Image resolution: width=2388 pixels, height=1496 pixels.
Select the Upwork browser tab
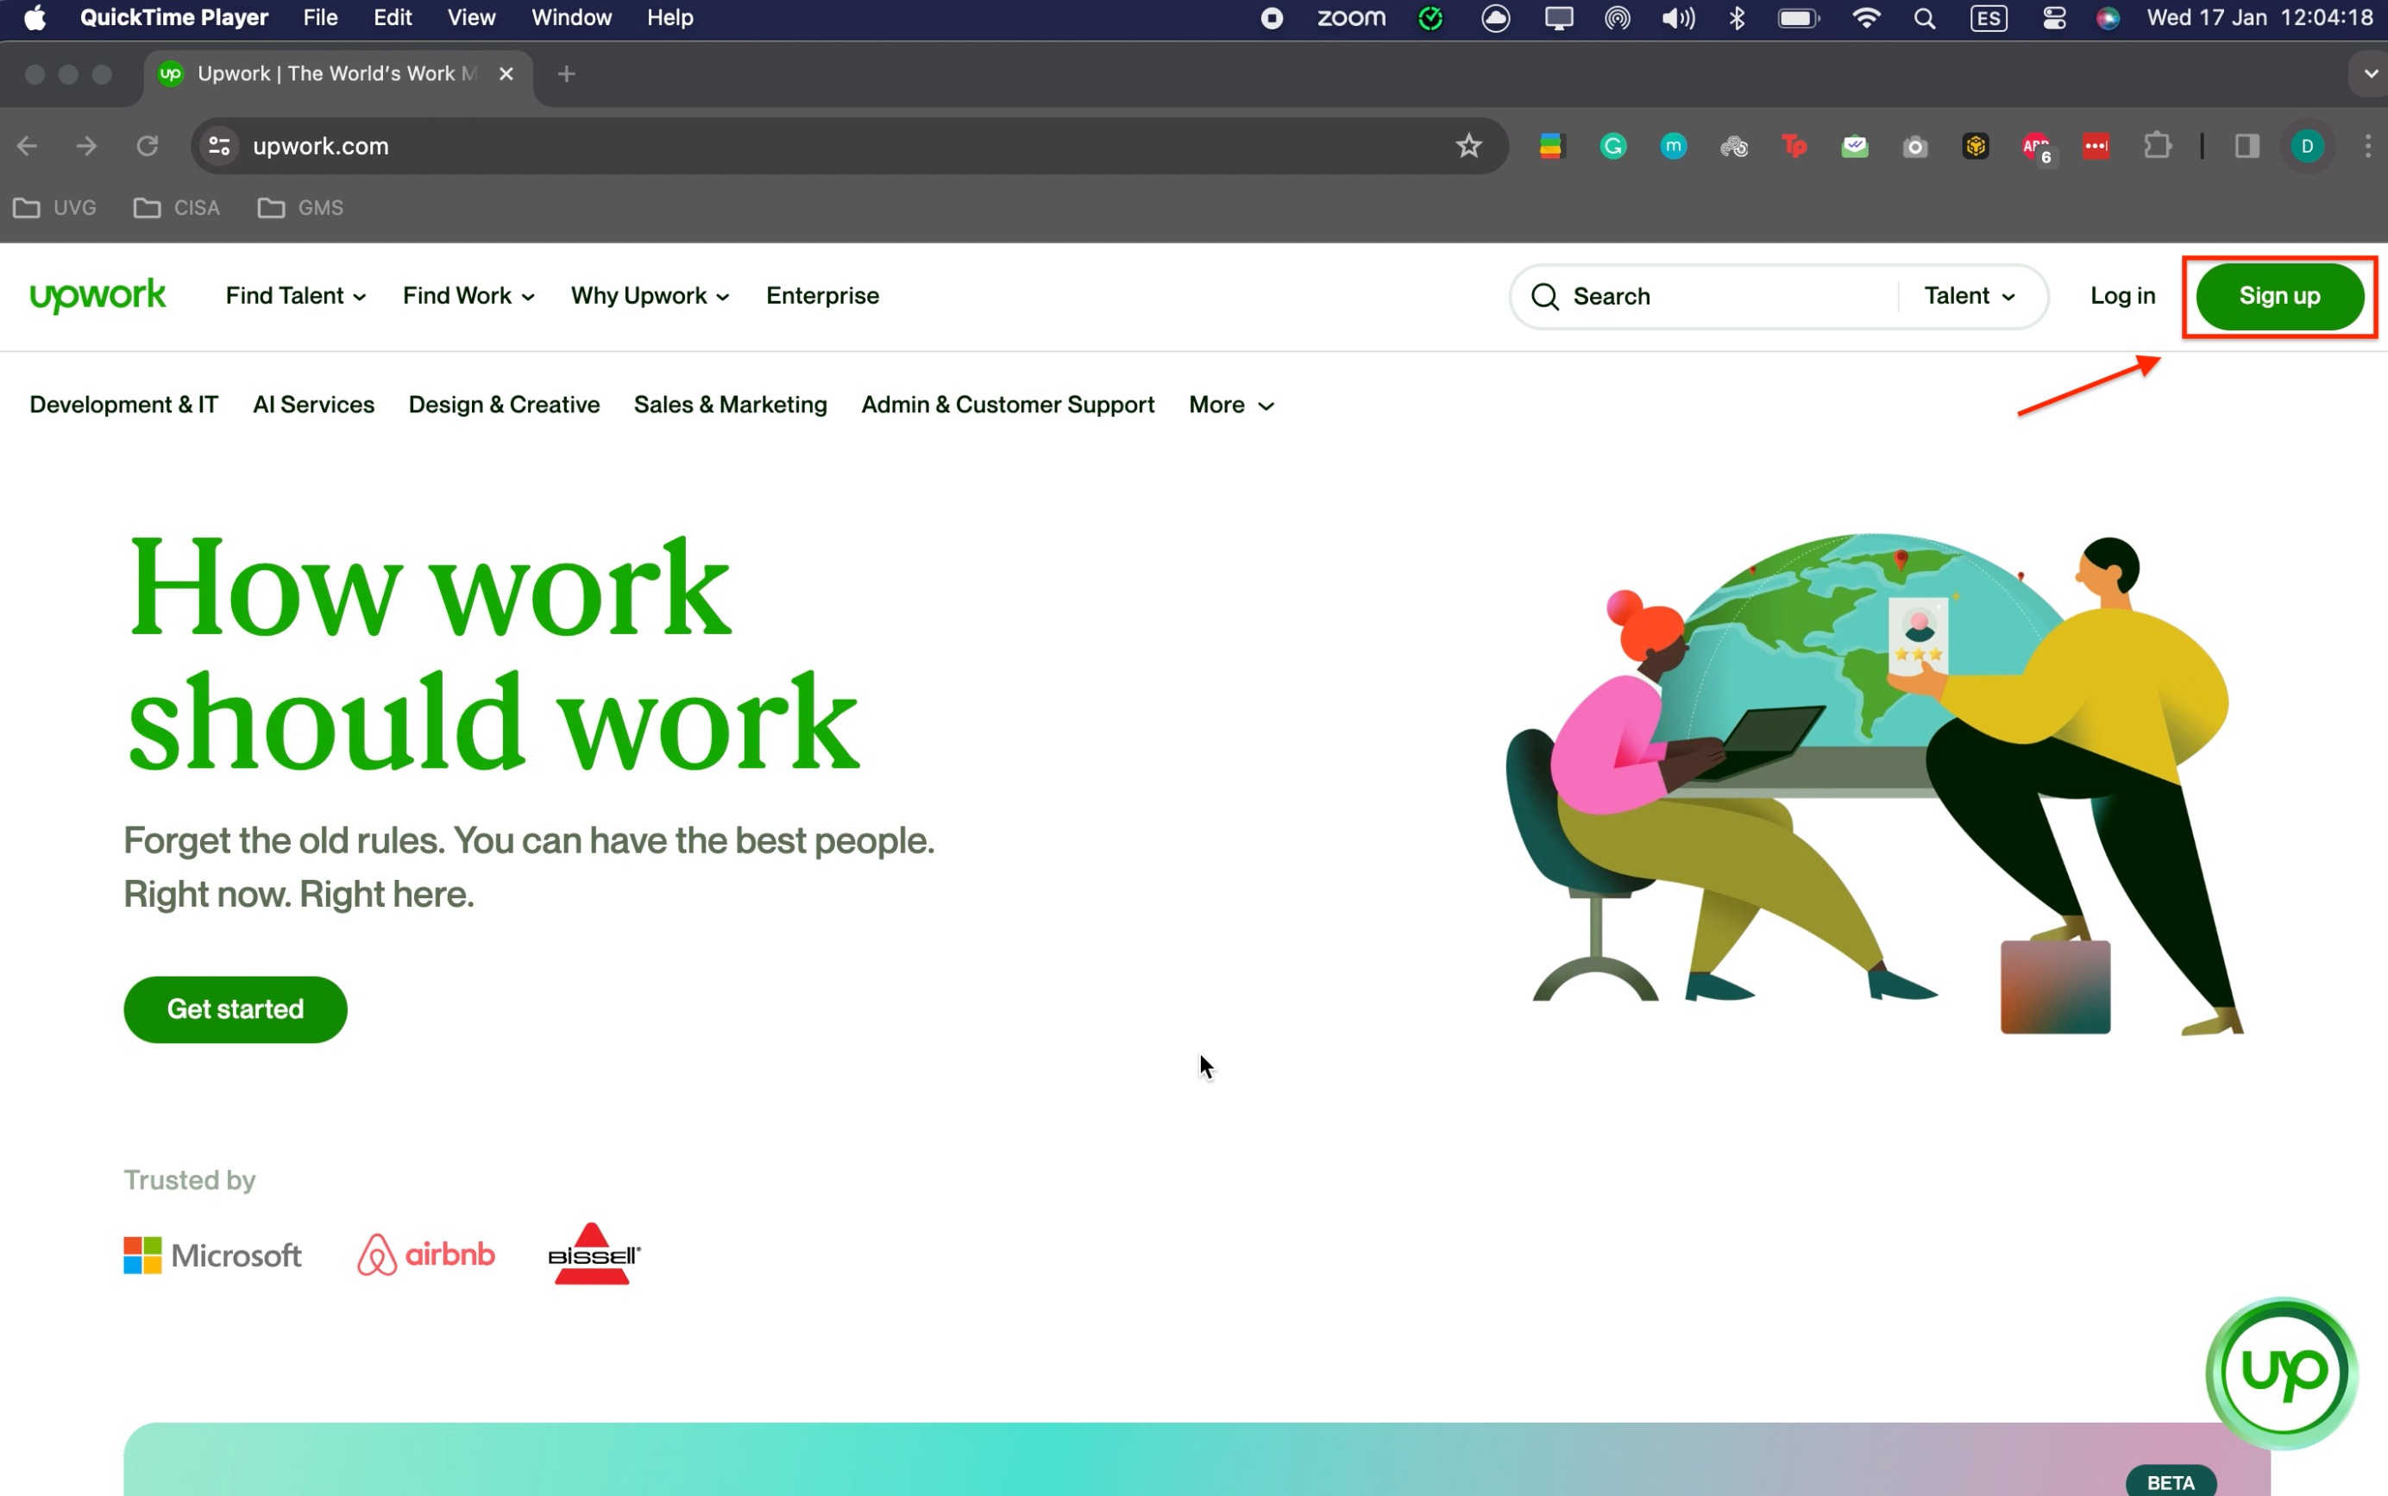point(336,74)
